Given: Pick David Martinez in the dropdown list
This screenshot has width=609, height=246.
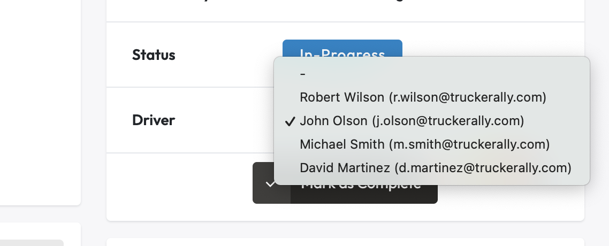Looking at the screenshot, I should tap(435, 168).
